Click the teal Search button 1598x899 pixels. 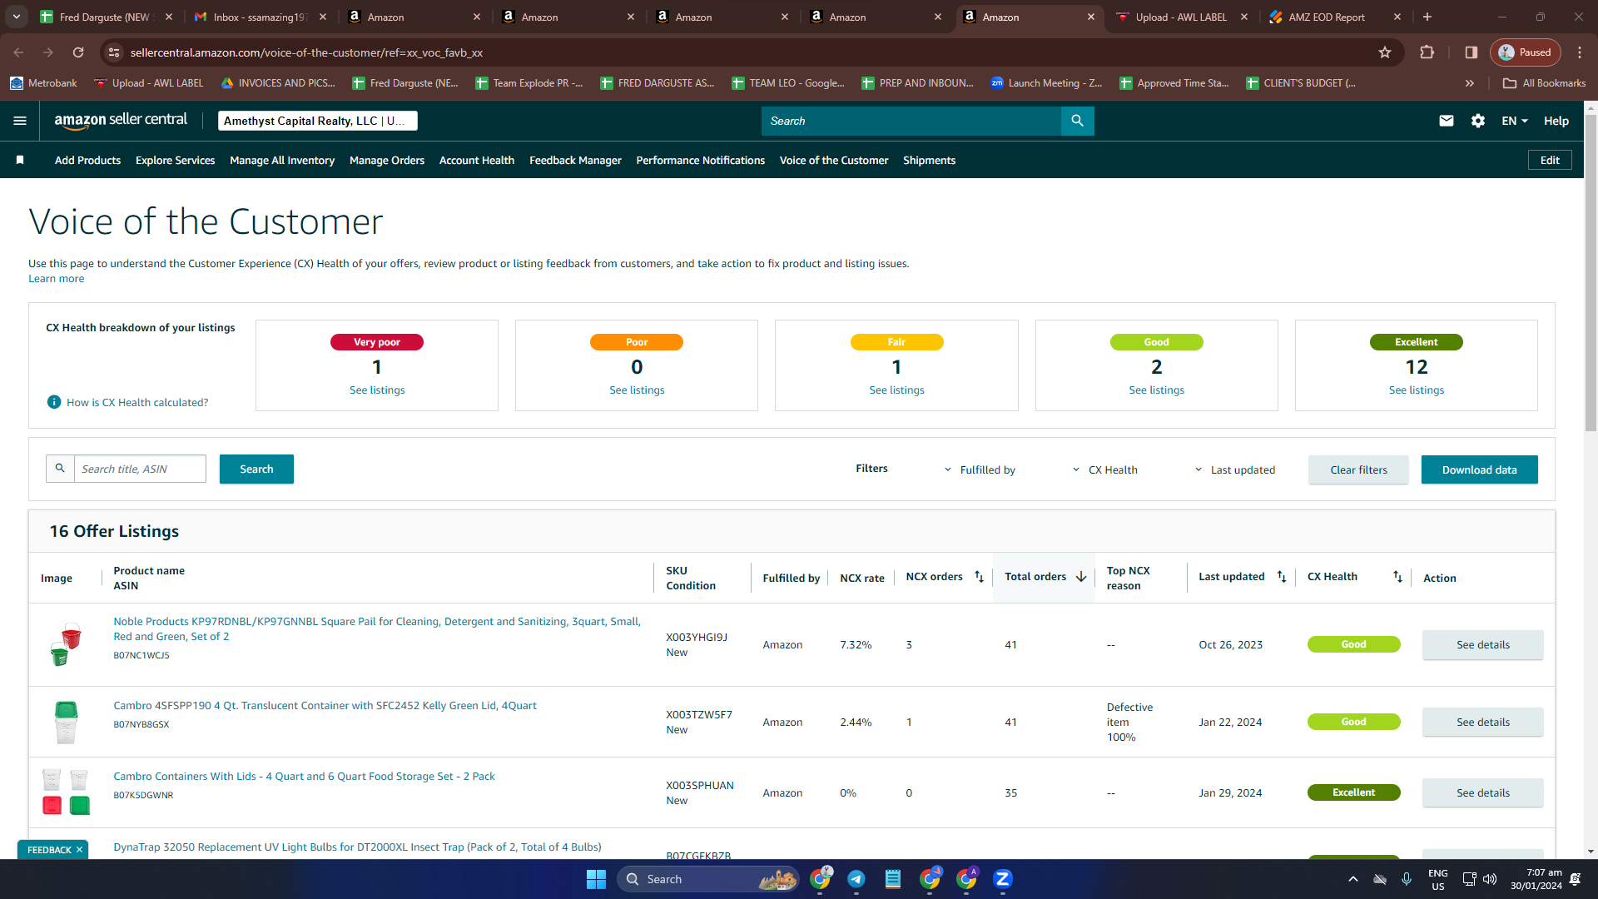point(256,469)
